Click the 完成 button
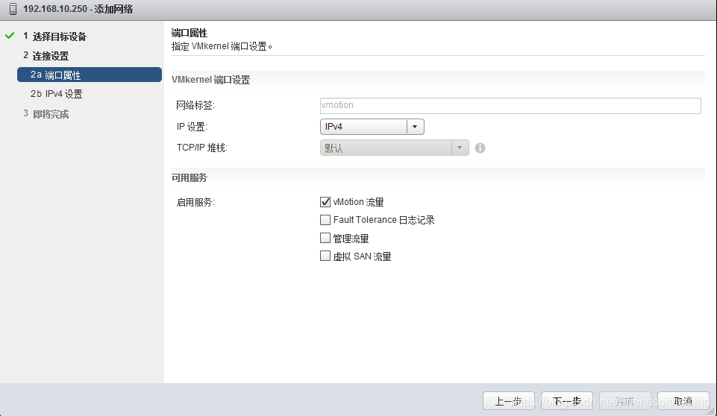The width and height of the screenshot is (717, 416). coord(625,401)
